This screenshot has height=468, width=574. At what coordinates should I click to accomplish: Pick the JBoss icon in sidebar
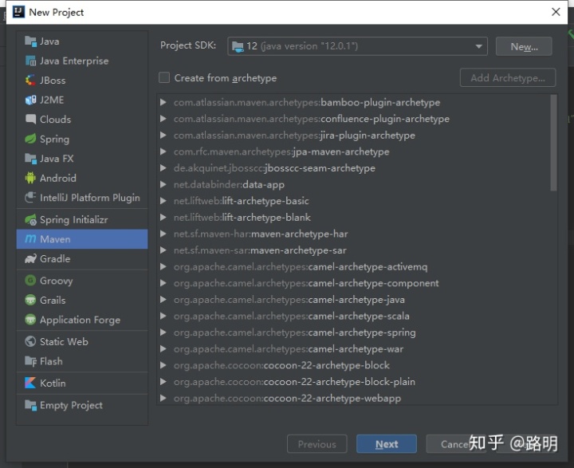point(30,81)
